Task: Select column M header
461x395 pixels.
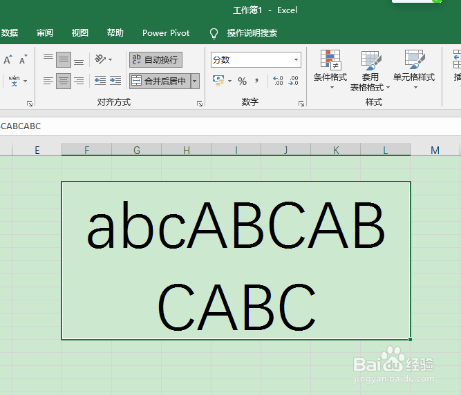Action: (x=435, y=150)
